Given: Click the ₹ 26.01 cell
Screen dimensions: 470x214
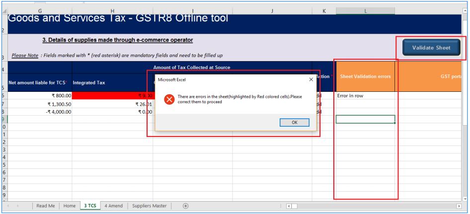Looking at the screenshot, I should coord(112,104).
